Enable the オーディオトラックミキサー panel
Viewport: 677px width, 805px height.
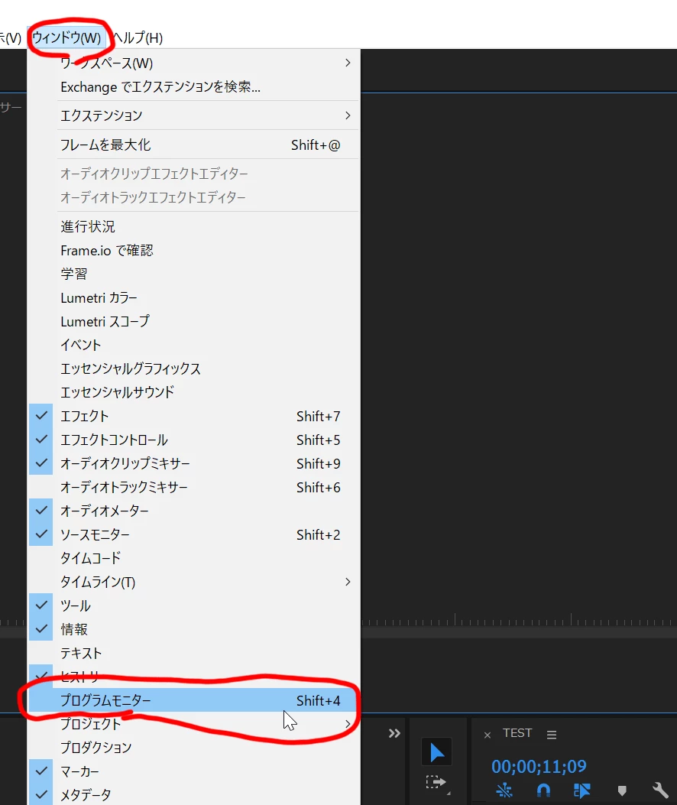[193, 487]
